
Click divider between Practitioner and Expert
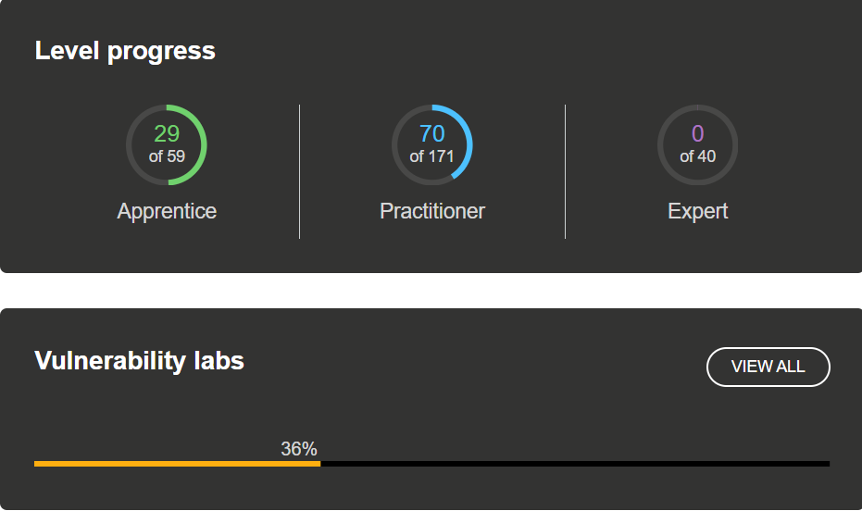click(x=565, y=171)
